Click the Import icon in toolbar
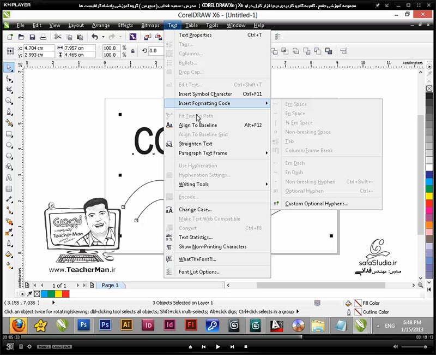 (148, 37)
